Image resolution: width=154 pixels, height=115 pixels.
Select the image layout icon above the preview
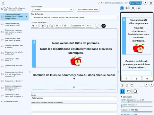(x=127, y=8)
